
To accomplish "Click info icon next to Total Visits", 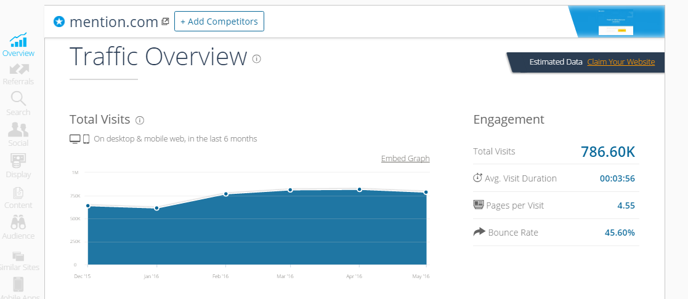I will pyautogui.click(x=140, y=120).
